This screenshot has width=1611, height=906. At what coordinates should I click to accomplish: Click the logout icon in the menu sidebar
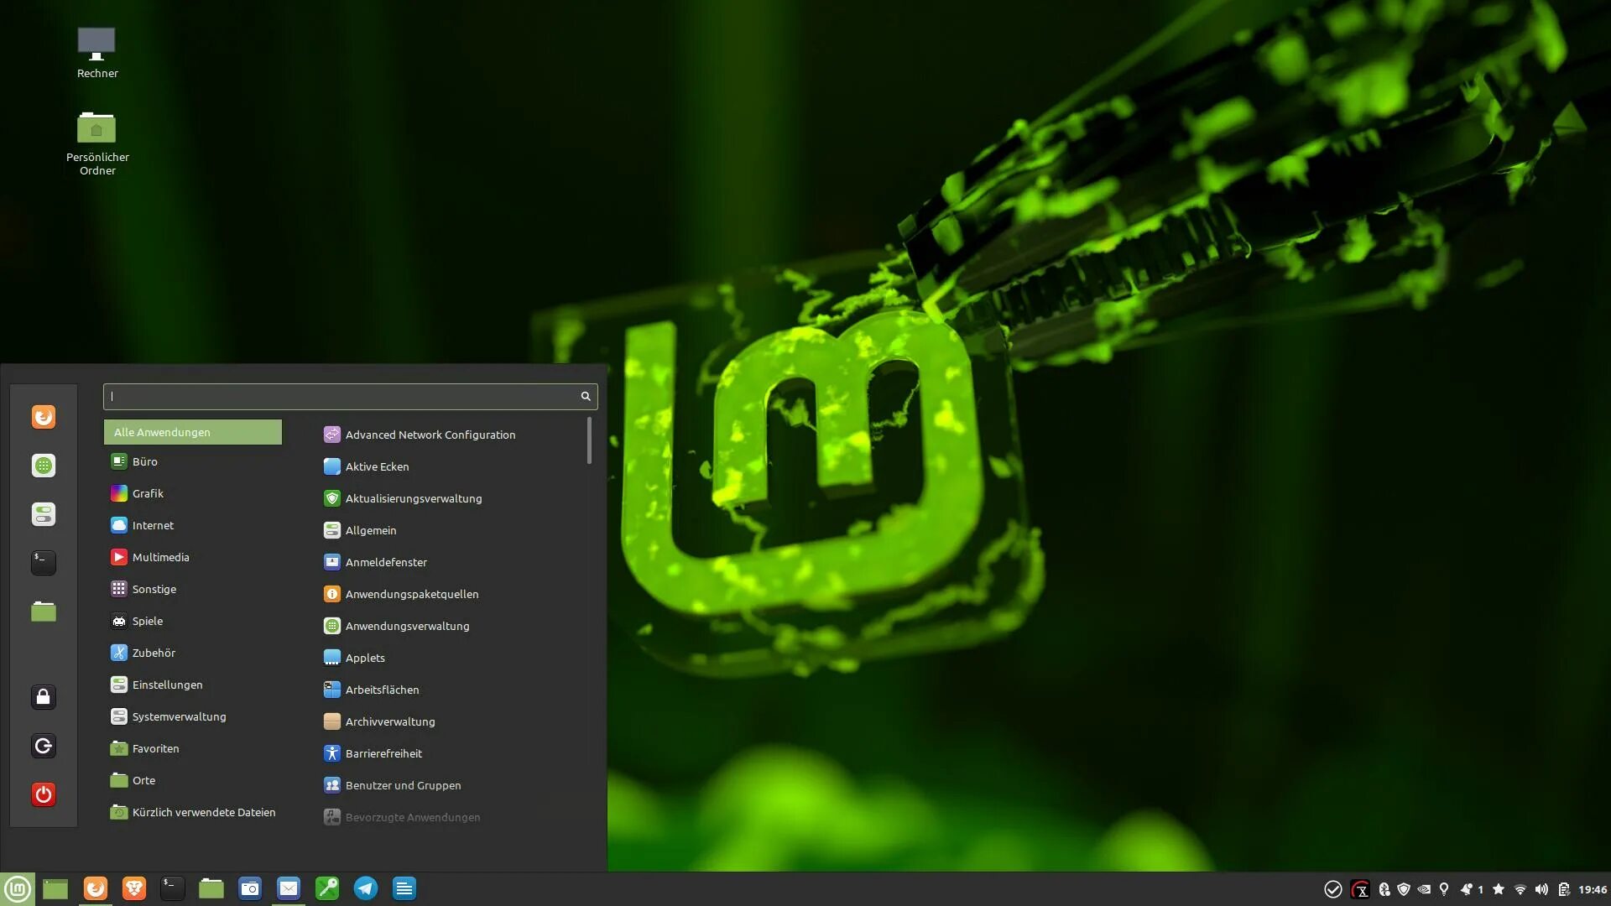[x=44, y=746]
